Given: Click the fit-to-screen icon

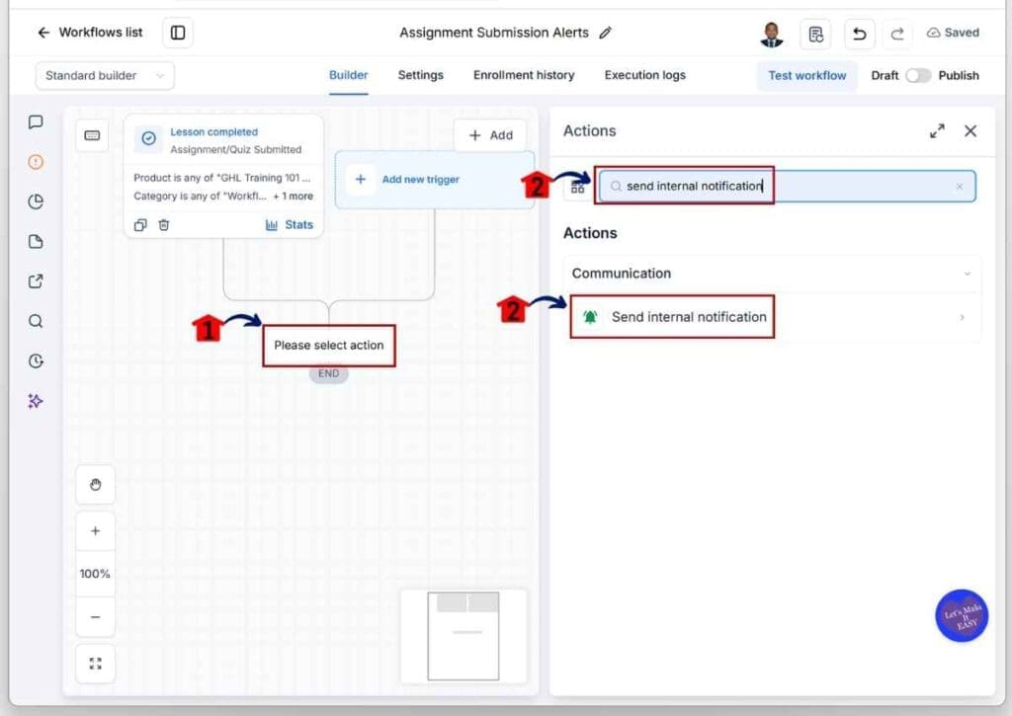Looking at the screenshot, I should pos(96,664).
